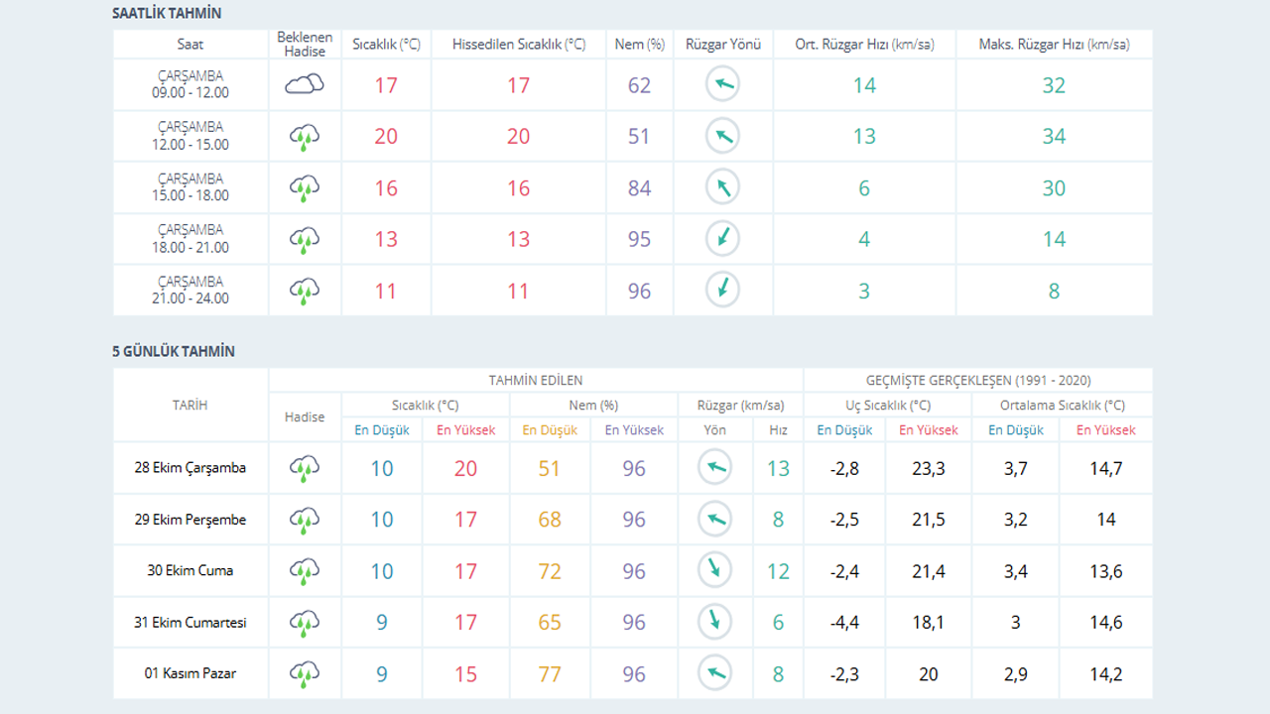This screenshot has width=1270, height=714.
Task: Click rain icon for 01 Kasım Pazar
Action: pyautogui.click(x=305, y=674)
